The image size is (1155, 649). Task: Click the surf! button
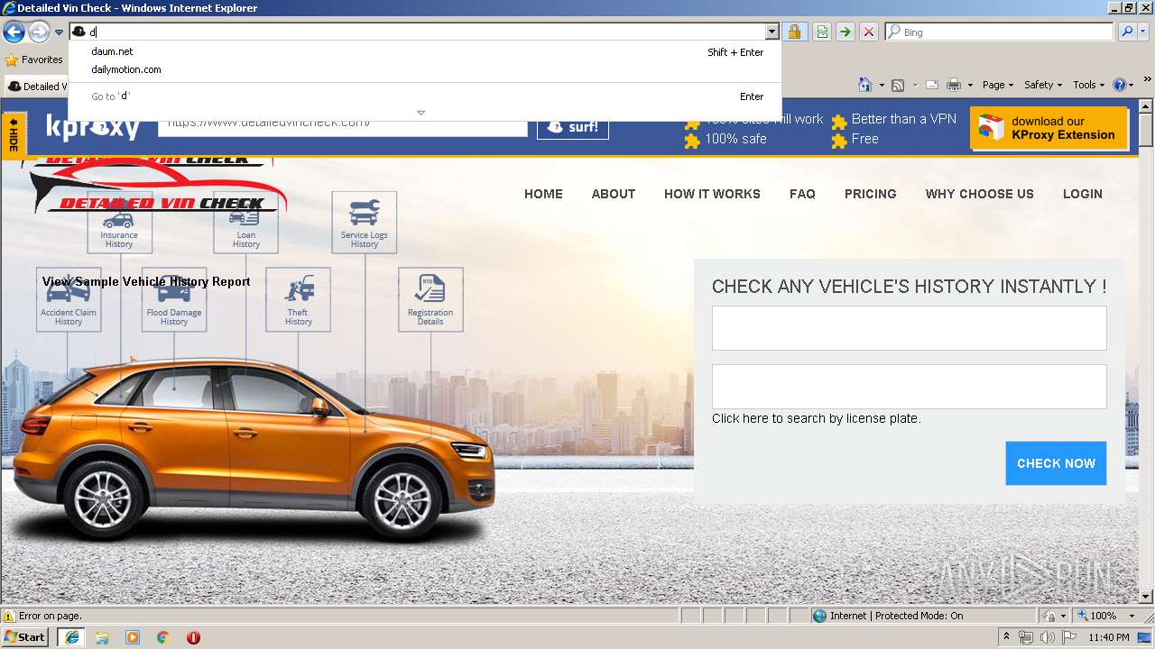[573, 127]
